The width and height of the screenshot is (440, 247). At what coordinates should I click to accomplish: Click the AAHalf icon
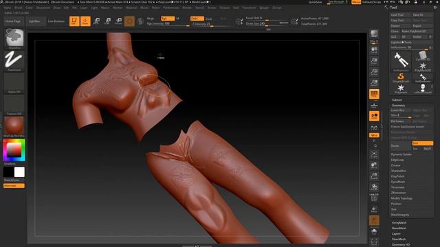[x=374, y=83]
